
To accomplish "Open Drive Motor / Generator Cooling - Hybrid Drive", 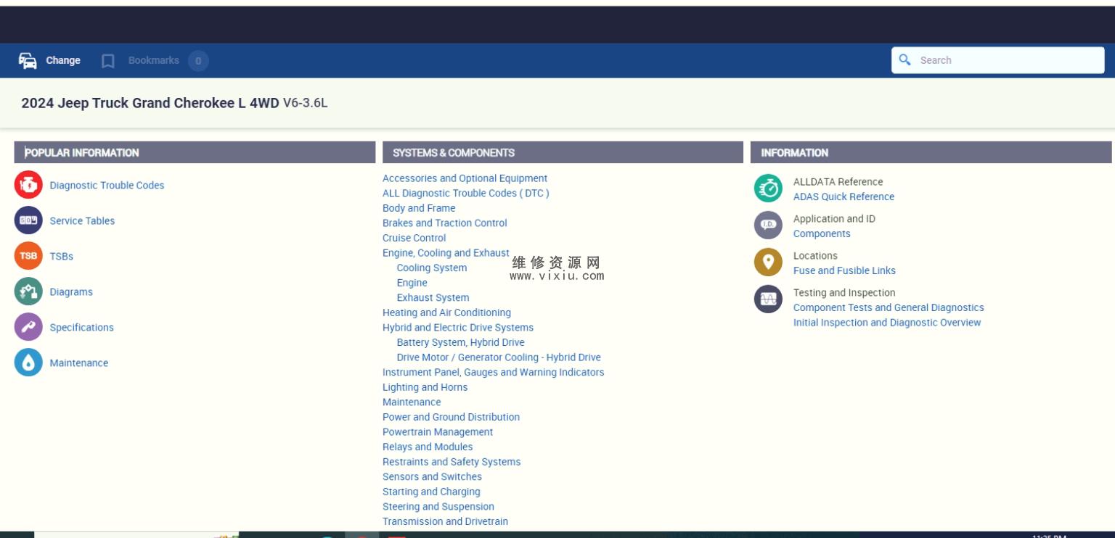I will point(499,357).
